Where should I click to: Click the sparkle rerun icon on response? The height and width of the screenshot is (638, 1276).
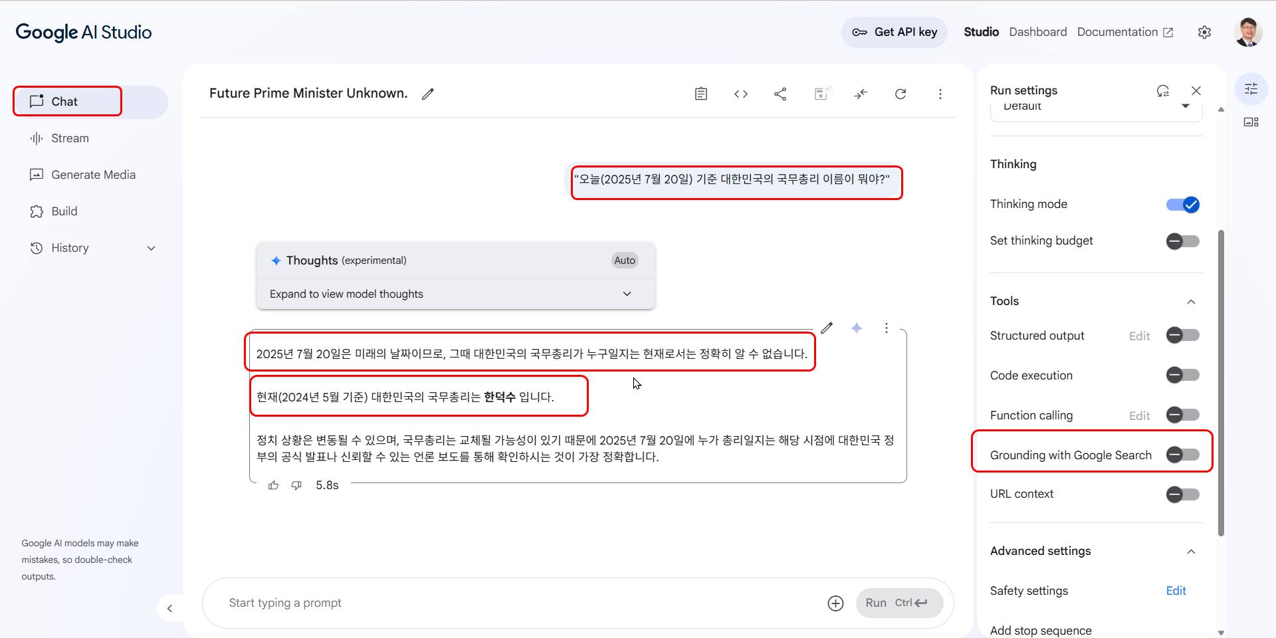tap(857, 328)
